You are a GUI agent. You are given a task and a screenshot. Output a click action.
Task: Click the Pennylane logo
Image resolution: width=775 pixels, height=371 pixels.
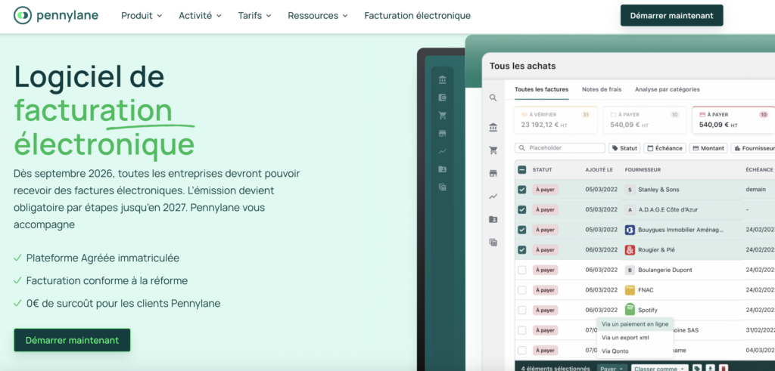[56, 15]
